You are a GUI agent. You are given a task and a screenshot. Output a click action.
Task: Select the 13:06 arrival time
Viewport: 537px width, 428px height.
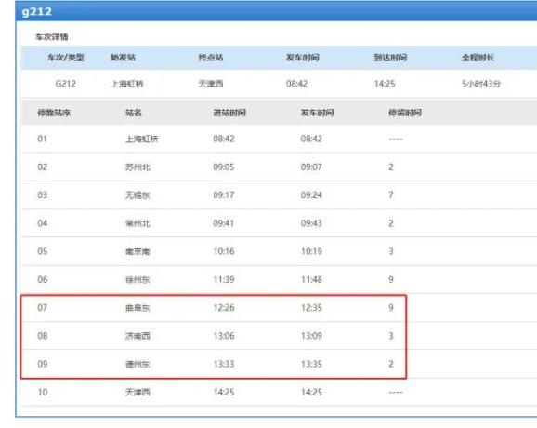(224, 336)
